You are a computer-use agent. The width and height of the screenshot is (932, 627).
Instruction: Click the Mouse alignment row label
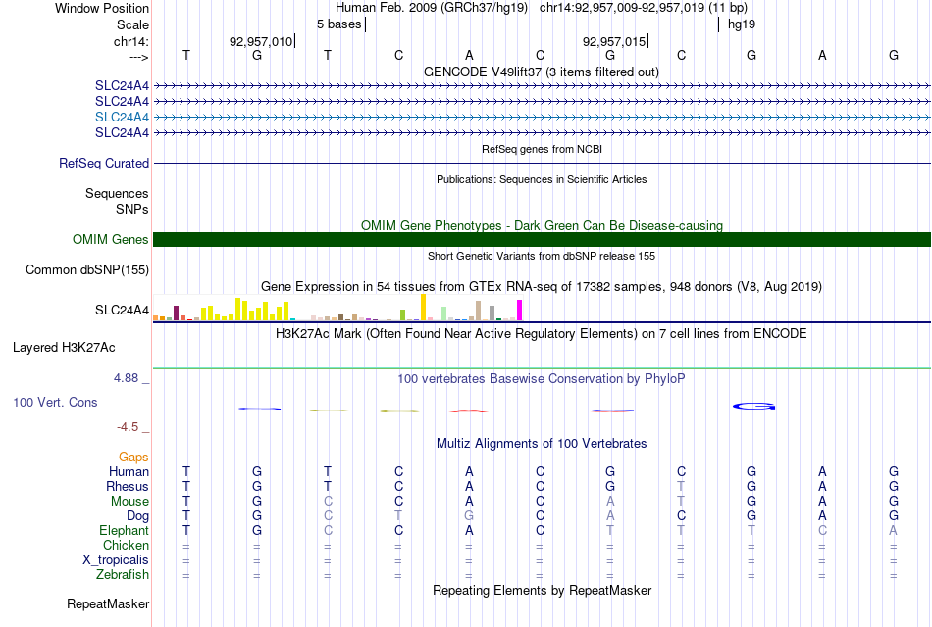[x=129, y=502]
